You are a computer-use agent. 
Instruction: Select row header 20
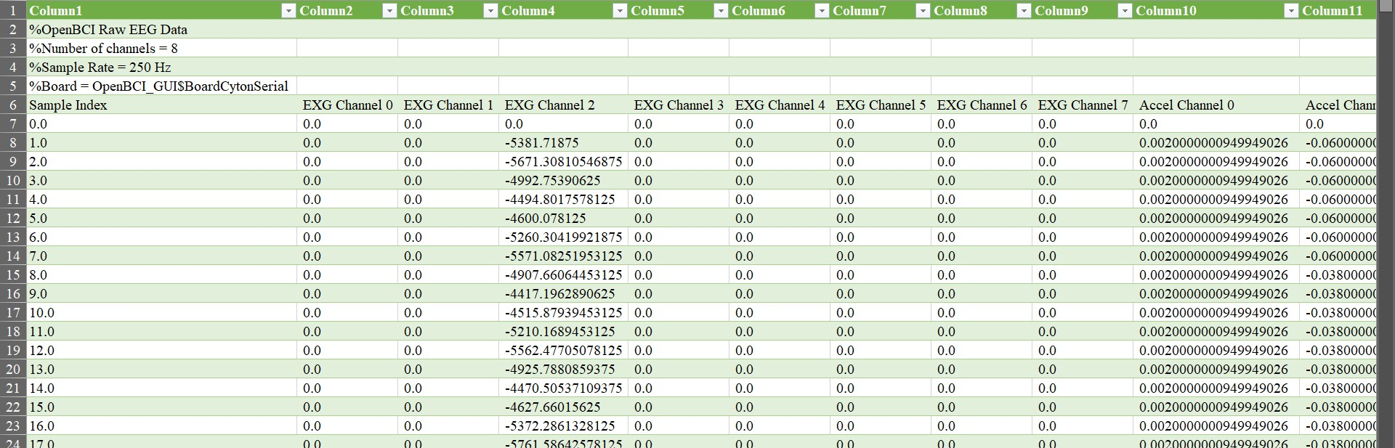(13, 370)
